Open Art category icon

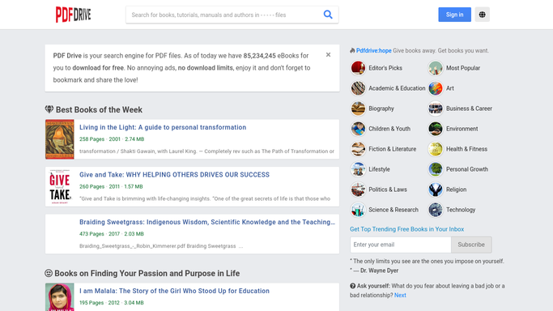click(436, 88)
